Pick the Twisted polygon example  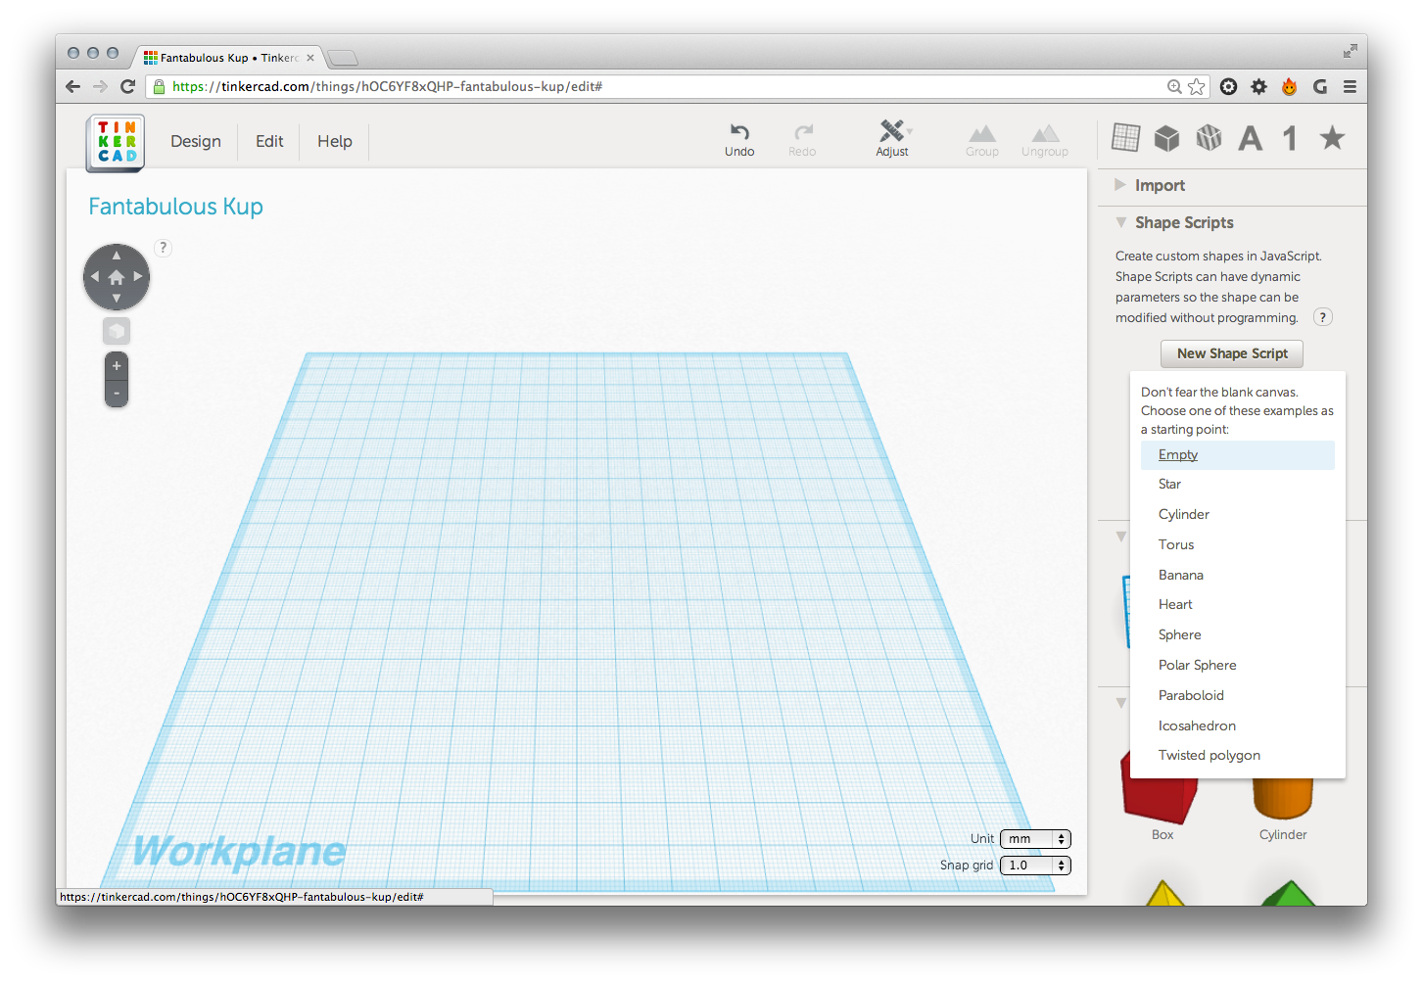point(1210,756)
